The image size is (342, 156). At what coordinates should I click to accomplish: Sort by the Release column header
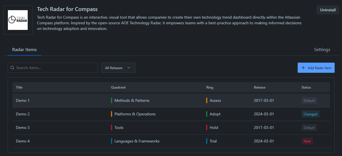pos(260,87)
